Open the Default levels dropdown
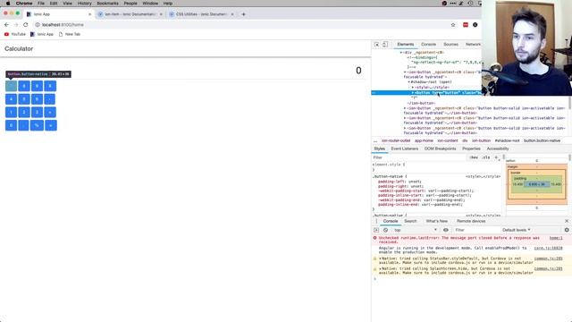 click(x=517, y=230)
